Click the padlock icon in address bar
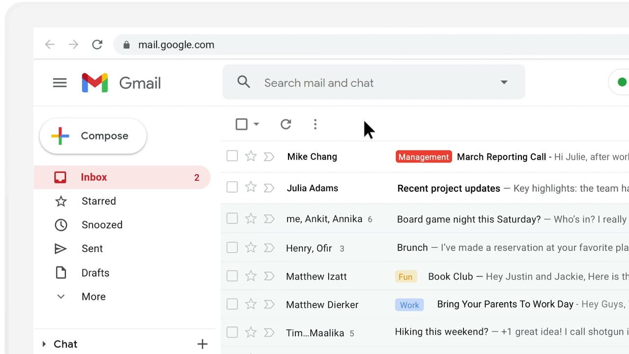Image resolution: width=629 pixels, height=354 pixels. point(126,45)
